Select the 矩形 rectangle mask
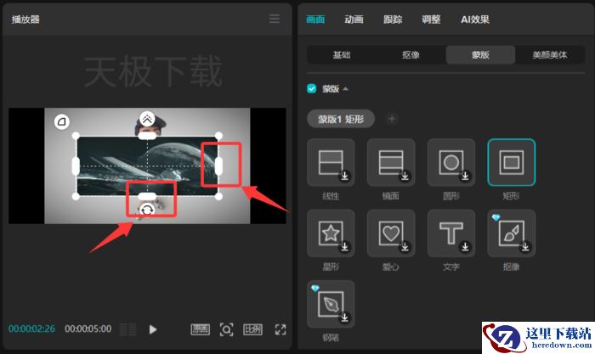Image resolution: width=595 pixels, height=354 pixels. 511,162
